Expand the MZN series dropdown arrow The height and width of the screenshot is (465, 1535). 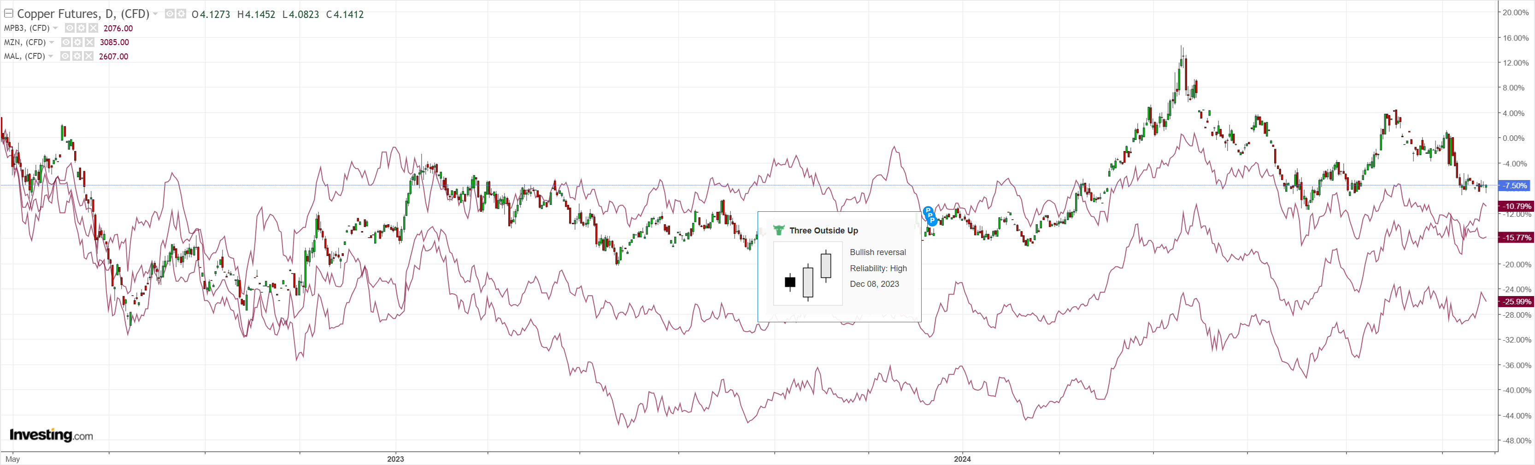click(52, 42)
